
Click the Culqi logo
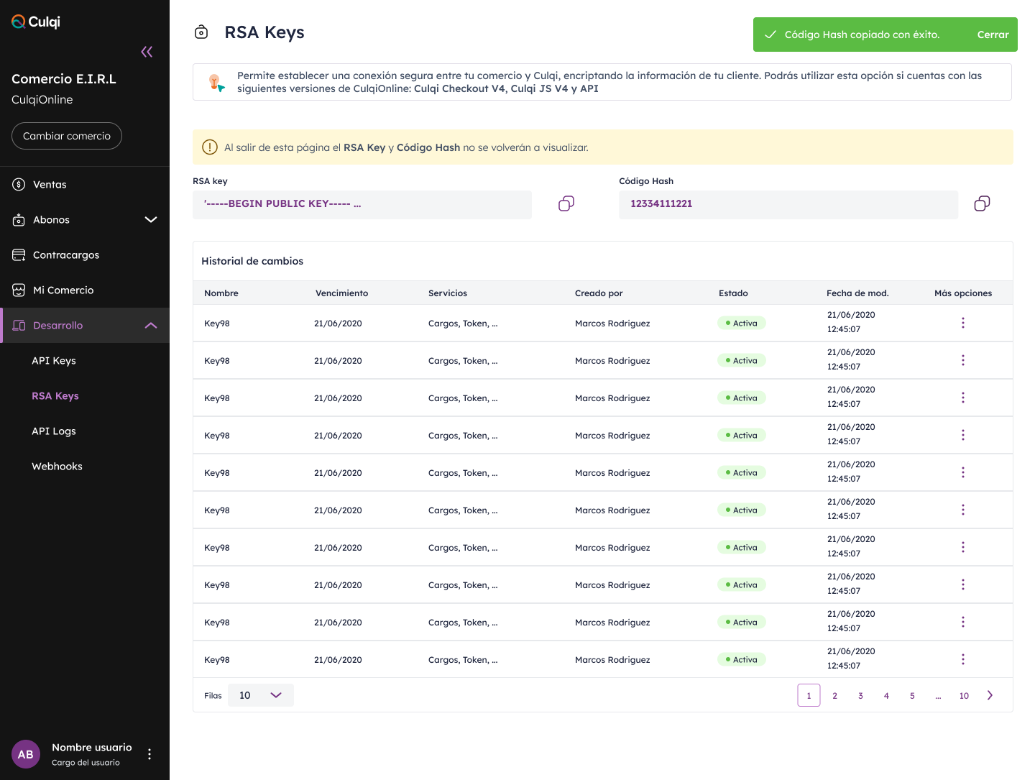pyautogui.click(x=36, y=22)
